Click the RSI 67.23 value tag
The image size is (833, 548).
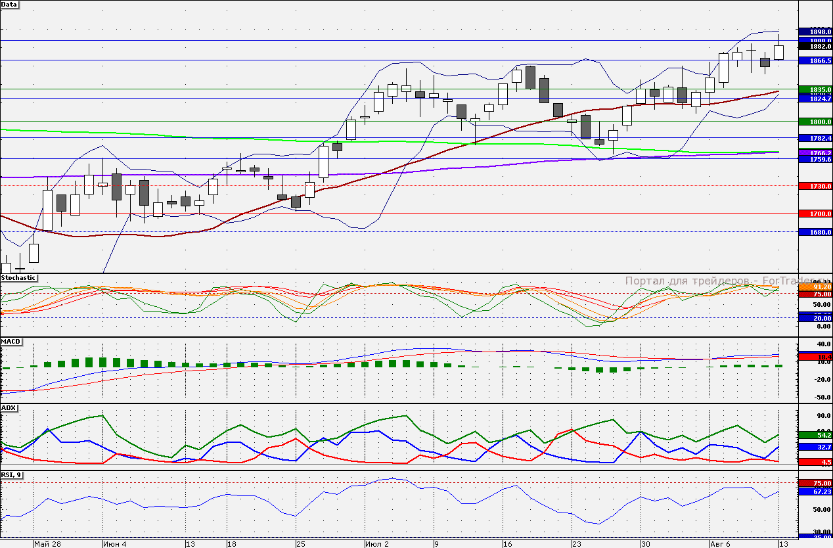(x=815, y=491)
